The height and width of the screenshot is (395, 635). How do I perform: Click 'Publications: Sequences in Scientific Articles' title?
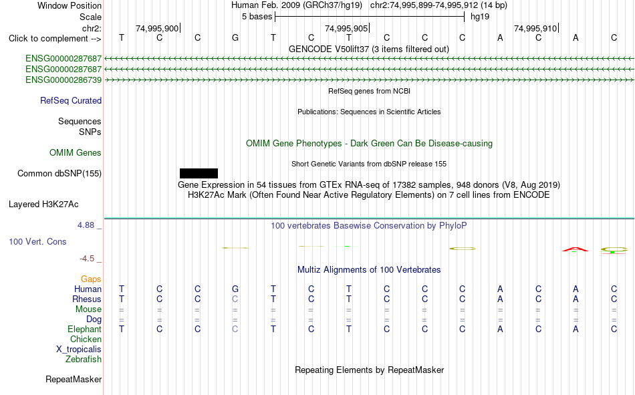(369, 112)
